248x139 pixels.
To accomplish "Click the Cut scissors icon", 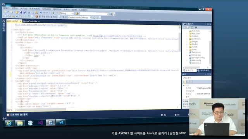I will pos(29,12).
